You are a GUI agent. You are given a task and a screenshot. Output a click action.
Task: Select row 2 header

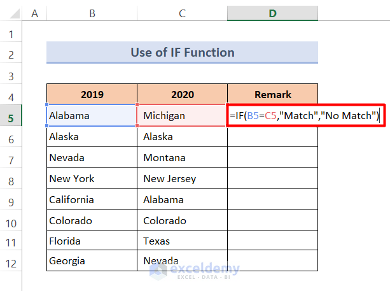click(x=11, y=53)
